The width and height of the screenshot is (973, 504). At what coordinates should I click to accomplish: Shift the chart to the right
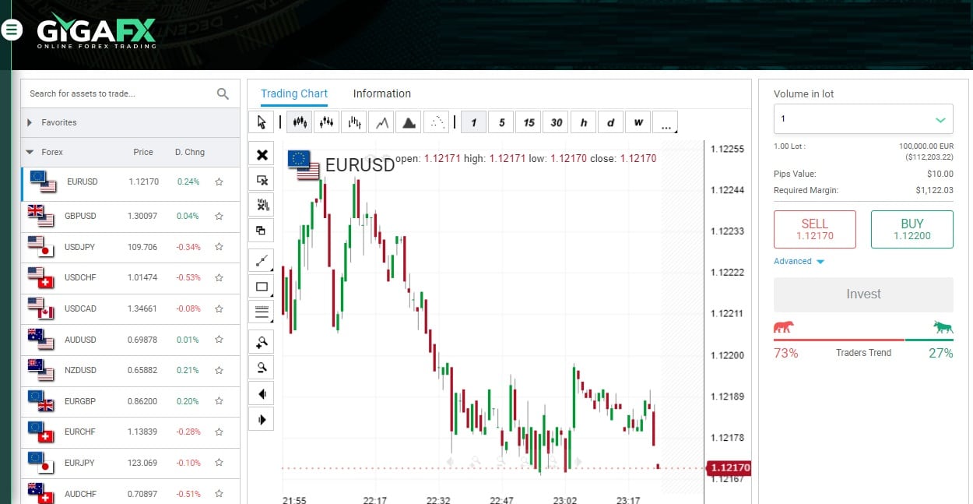262,419
